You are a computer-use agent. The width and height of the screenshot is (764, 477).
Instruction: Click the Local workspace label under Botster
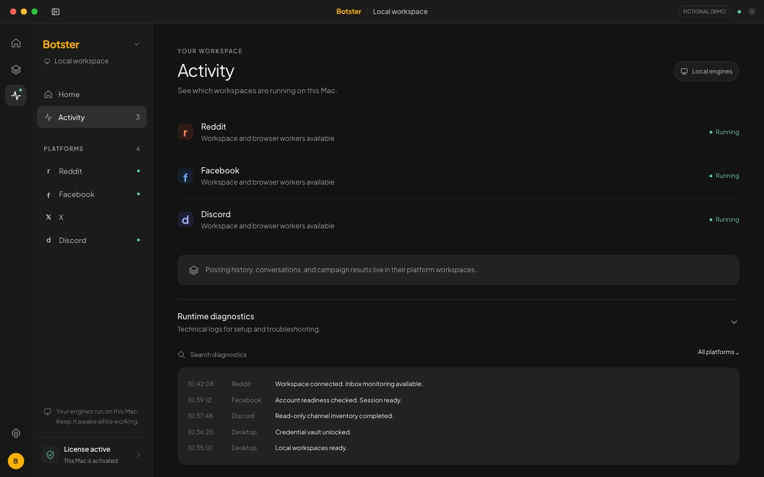coord(81,61)
